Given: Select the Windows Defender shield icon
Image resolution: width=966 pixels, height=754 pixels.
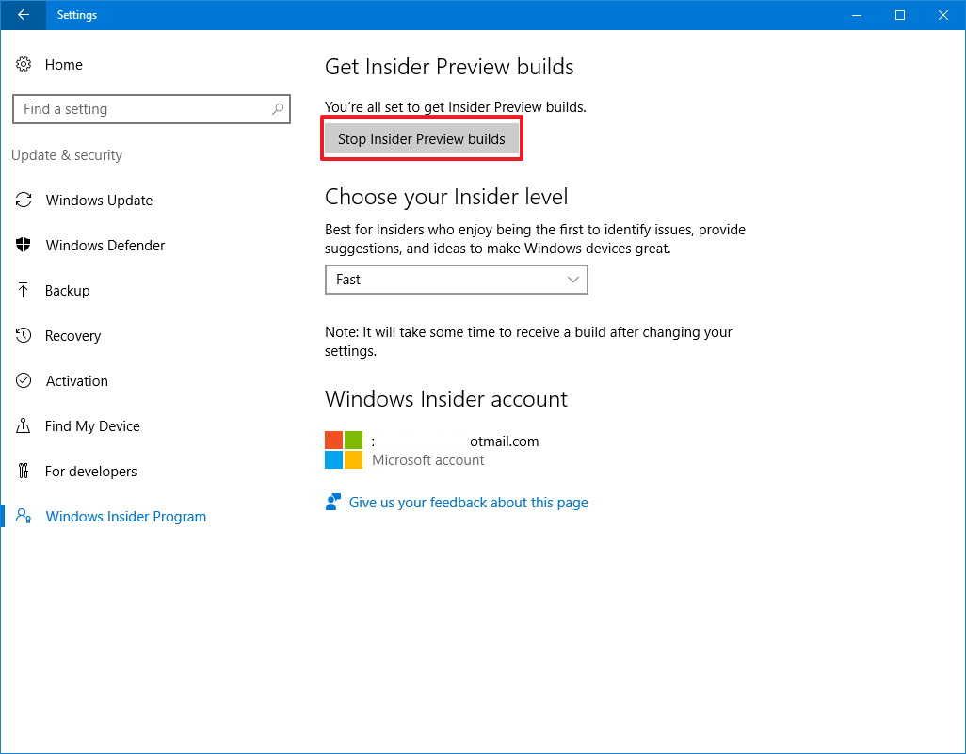Looking at the screenshot, I should [24, 245].
